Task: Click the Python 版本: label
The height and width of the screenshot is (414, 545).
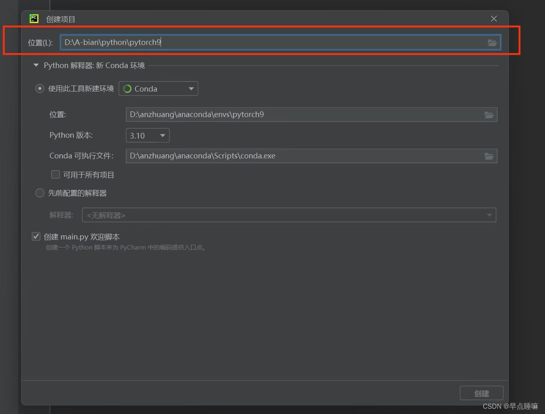Action: [x=71, y=135]
